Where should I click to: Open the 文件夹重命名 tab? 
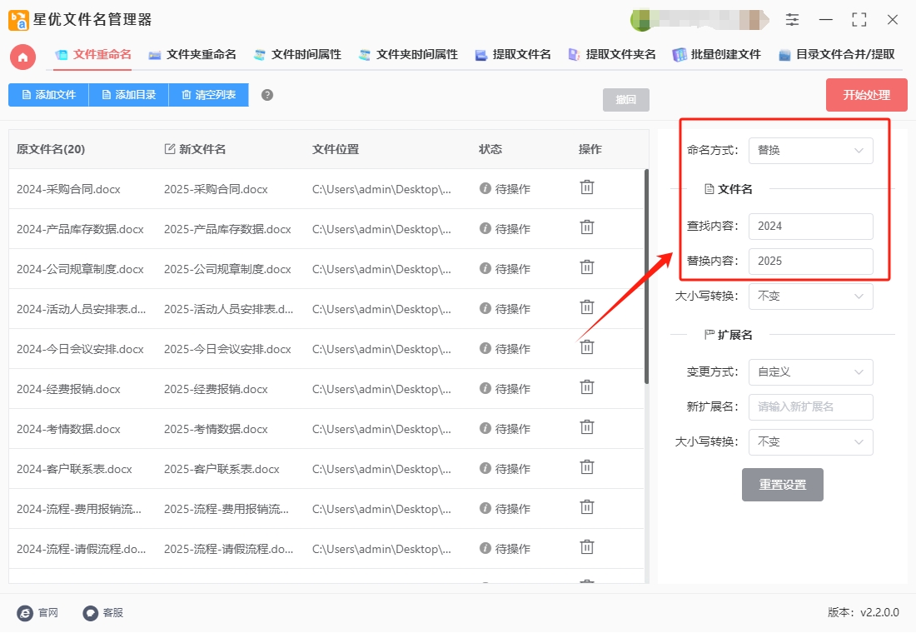[192, 55]
